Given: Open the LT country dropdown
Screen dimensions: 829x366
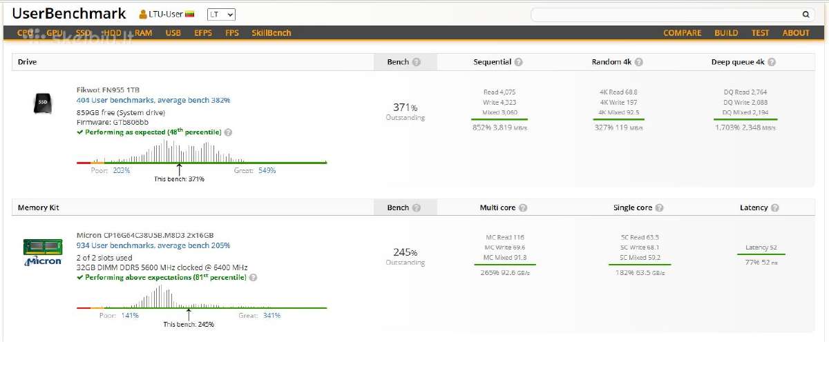Looking at the screenshot, I should [x=221, y=14].
